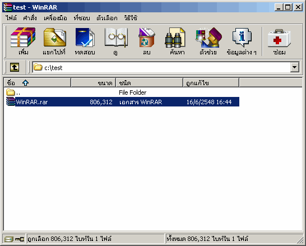The height and width of the screenshot is (246, 306).
Task: Select the Delete (ลบ) recycle bin icon
Action: point(147,38)
